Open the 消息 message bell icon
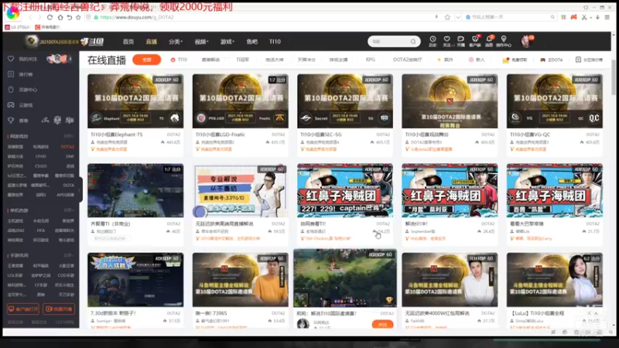 [x=489, y=41]
